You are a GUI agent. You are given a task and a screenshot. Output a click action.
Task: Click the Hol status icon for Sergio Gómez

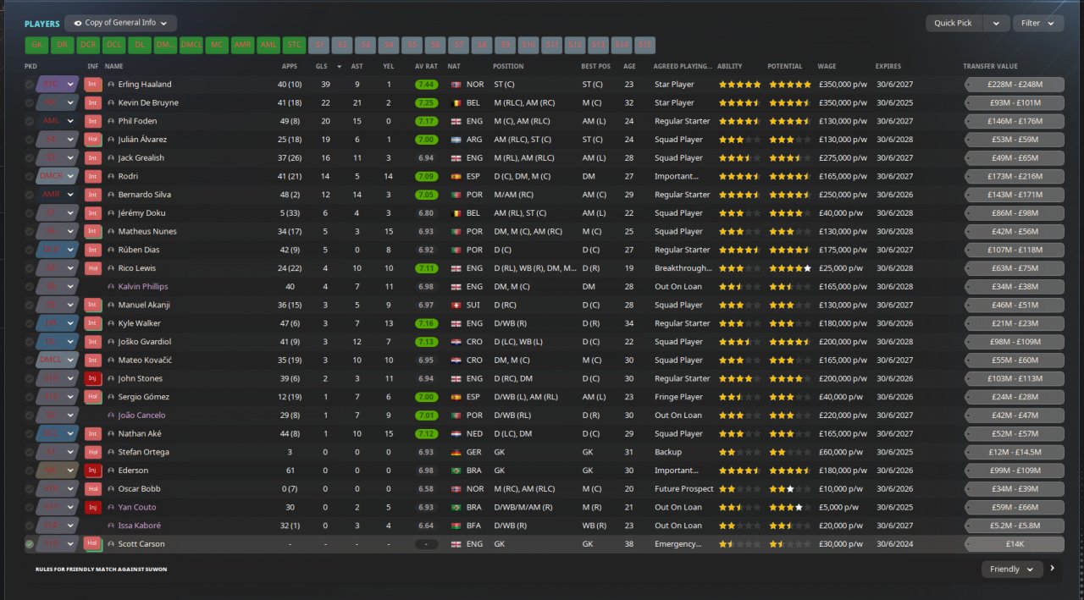(93, 397)
